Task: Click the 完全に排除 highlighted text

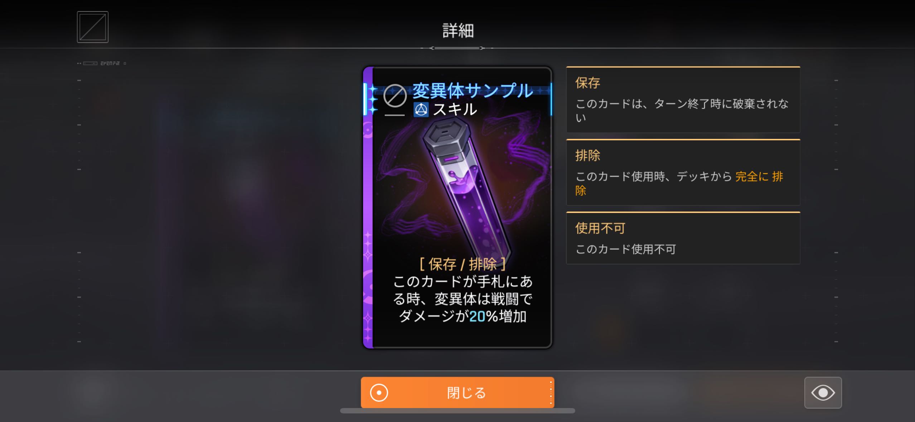Action: tap(679, 183)
